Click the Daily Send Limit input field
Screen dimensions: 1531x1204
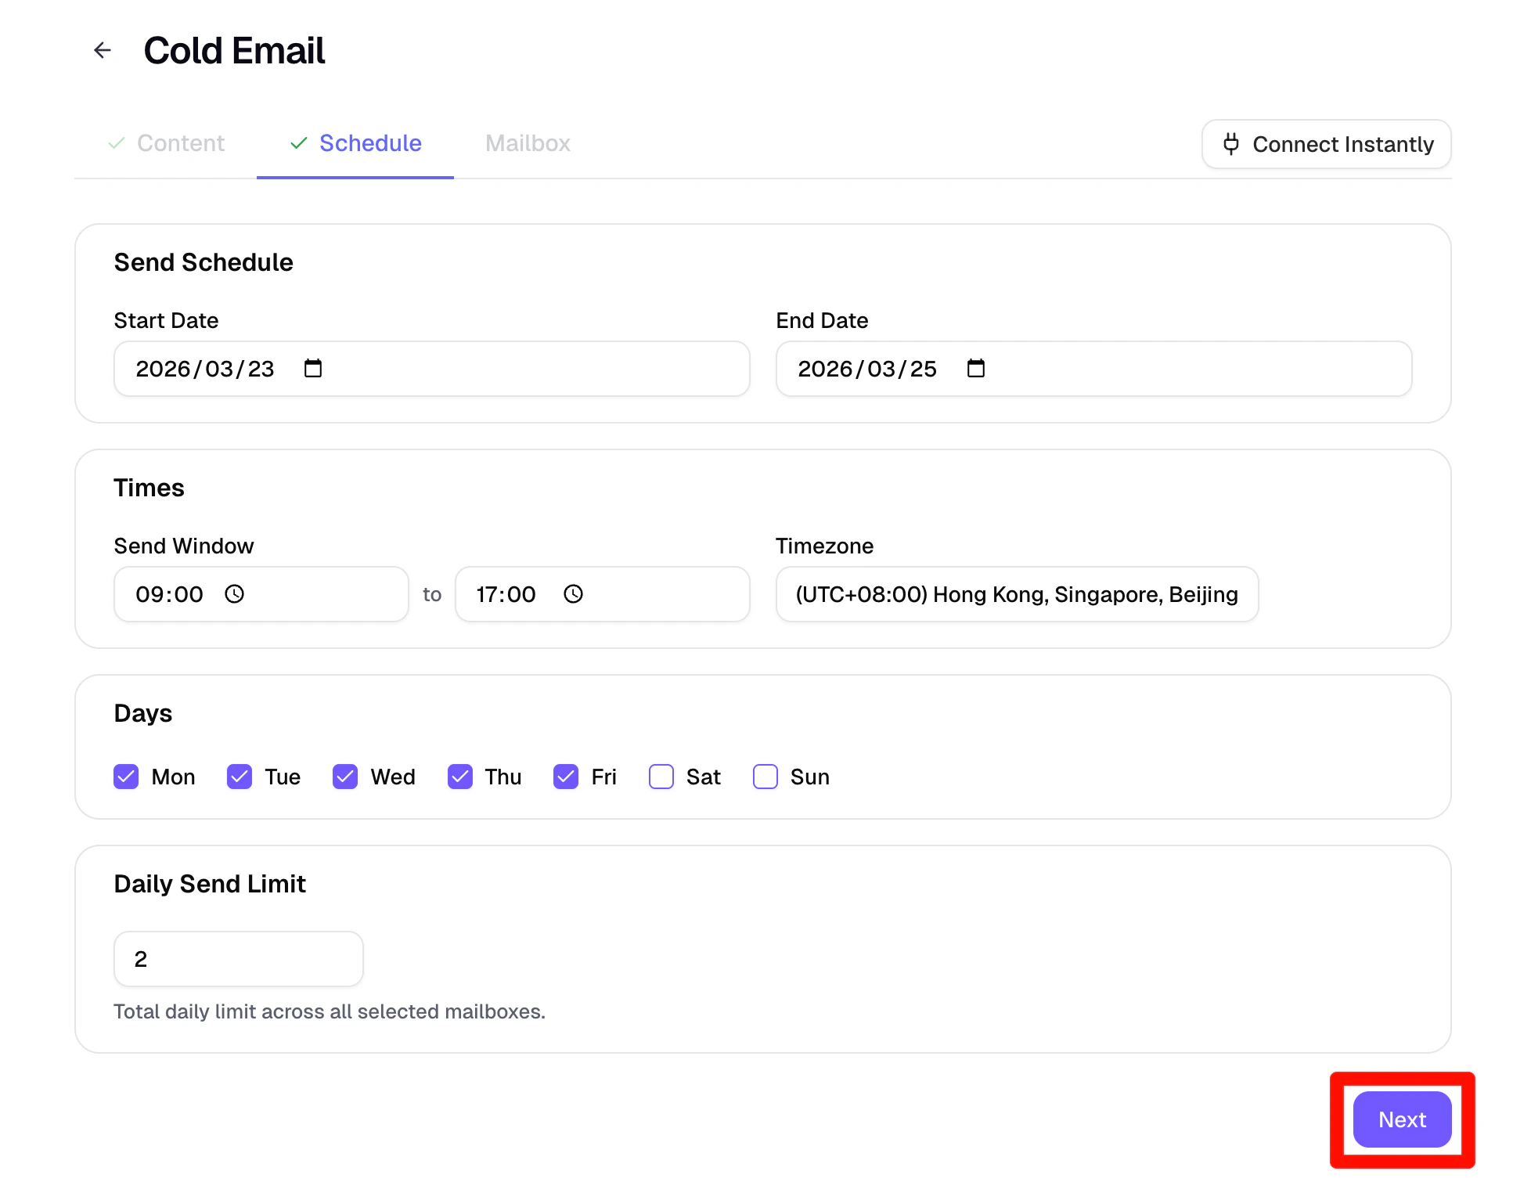pos(238,958)
